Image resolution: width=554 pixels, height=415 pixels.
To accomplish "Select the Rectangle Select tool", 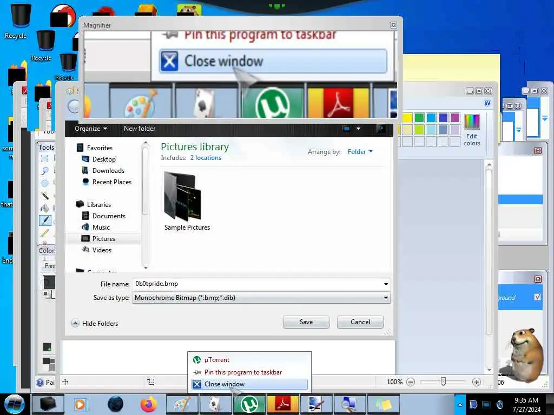I will click(x=45, y=158).
